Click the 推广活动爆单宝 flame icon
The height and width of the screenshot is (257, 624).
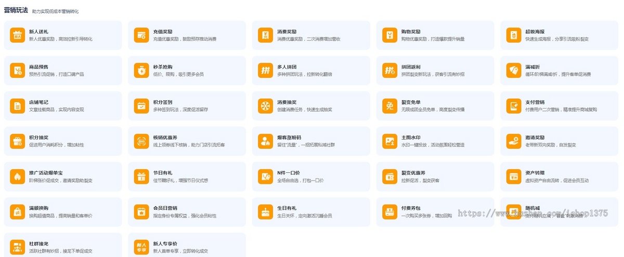click(x=18, y=177)
